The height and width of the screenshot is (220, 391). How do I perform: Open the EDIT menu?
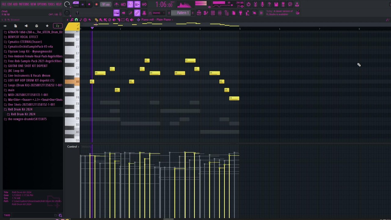pyautogui.click(x=10, y=4)
